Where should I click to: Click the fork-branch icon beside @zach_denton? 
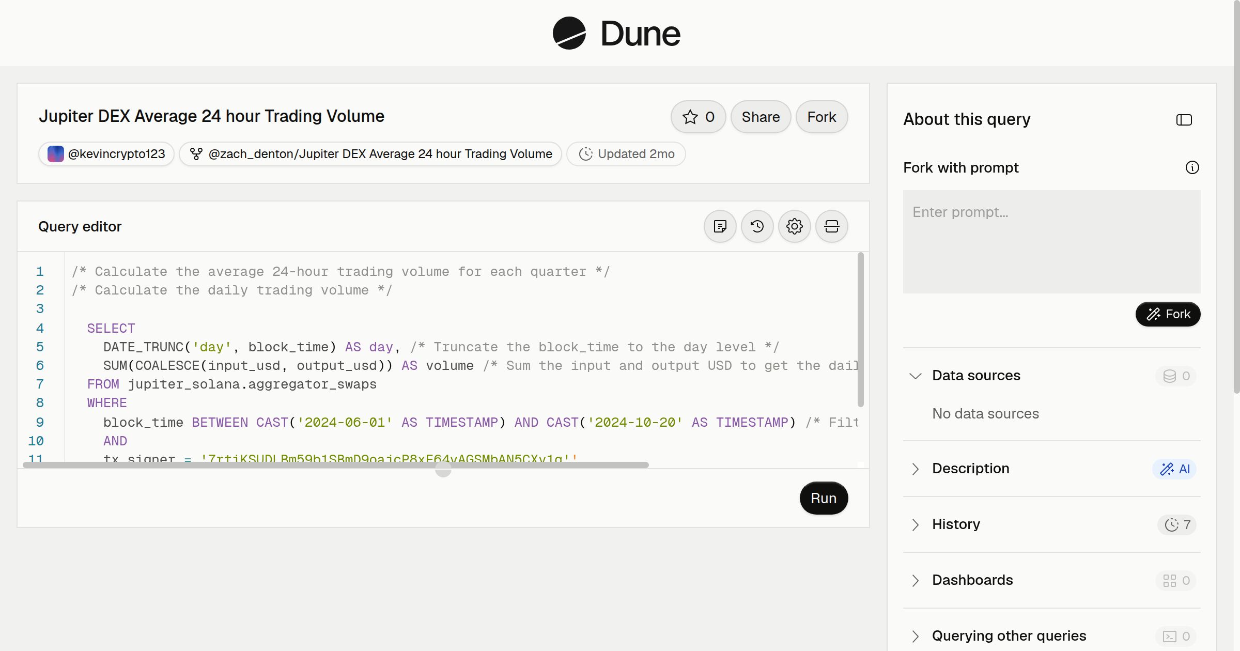click(x=196, y=154)
